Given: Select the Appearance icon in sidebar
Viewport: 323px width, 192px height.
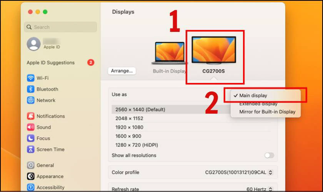Looking at the screenshot, I should (31, 176).
